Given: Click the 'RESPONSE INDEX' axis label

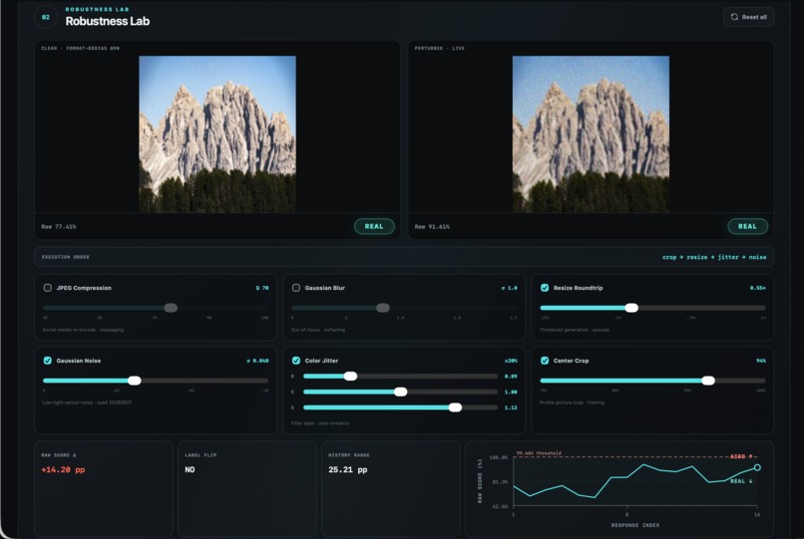Looking at the screenshot, I should pyautogui.click(x=635, y=525).
